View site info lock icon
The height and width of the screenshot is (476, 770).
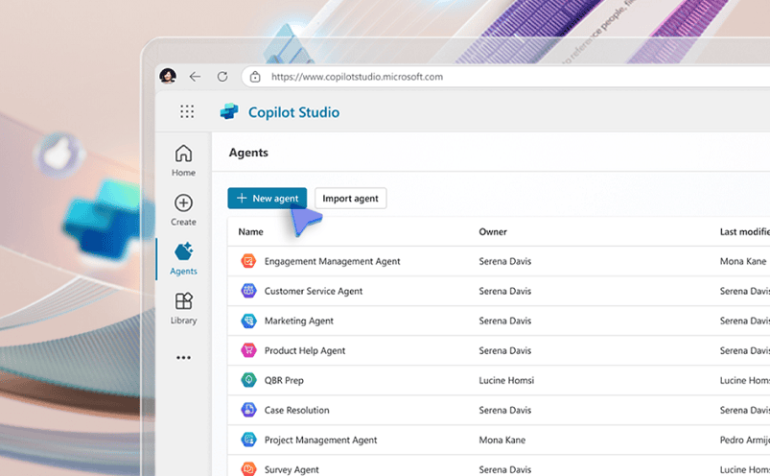[255, 77]
